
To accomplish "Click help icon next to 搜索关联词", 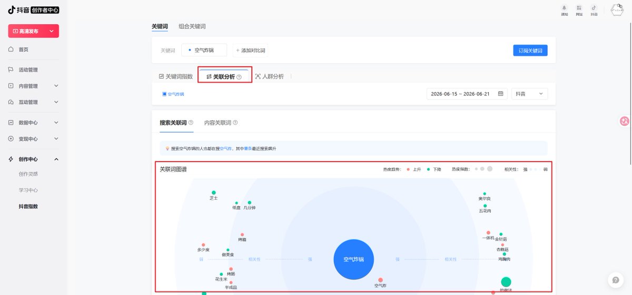I will 191,123.
